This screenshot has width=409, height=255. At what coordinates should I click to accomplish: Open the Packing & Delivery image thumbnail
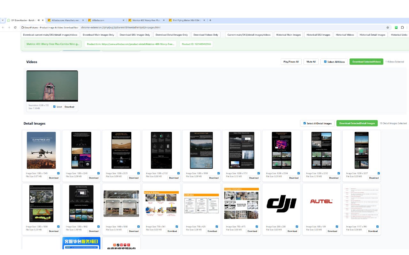tap(161, 204)
